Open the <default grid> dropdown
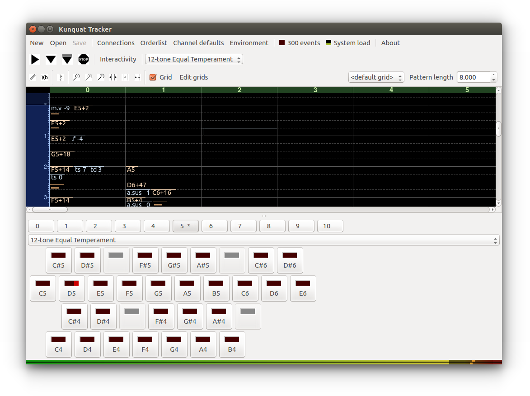530x396 pixels. [376, 77]
